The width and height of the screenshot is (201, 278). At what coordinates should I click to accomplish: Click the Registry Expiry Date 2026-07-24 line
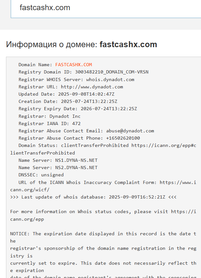[78, 109]
